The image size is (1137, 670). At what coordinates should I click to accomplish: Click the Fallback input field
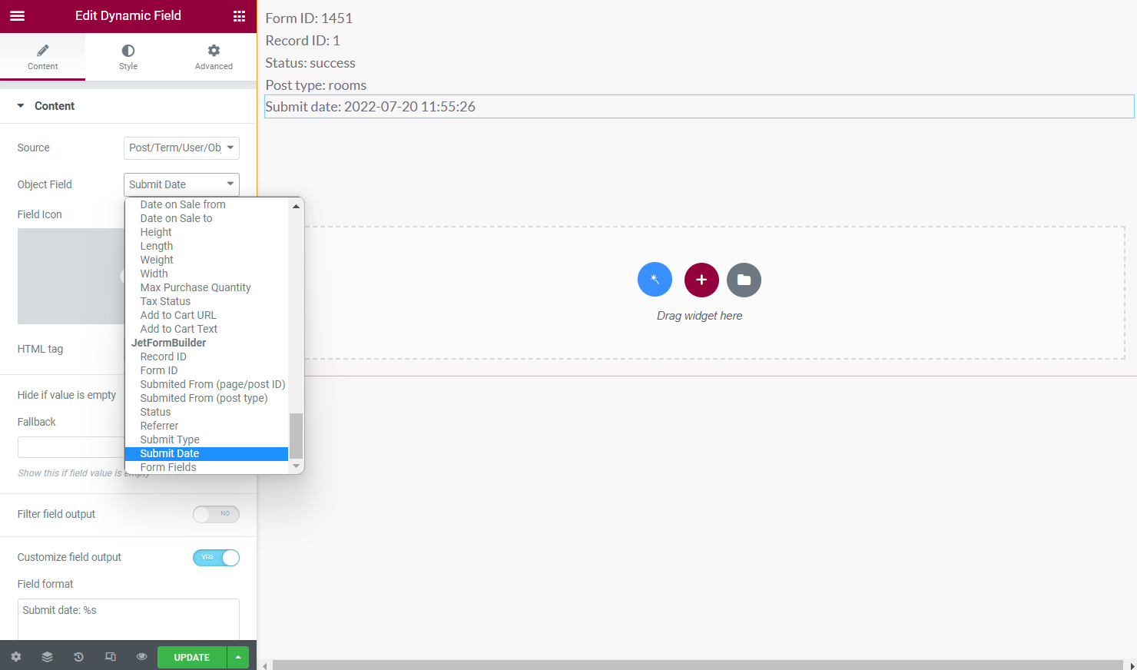click(71, 447)
